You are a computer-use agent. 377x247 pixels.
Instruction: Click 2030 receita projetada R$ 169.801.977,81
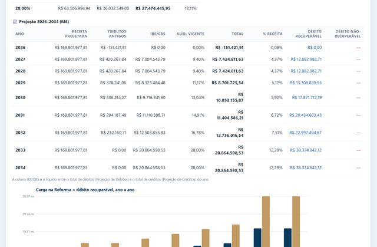pos(71,98)
